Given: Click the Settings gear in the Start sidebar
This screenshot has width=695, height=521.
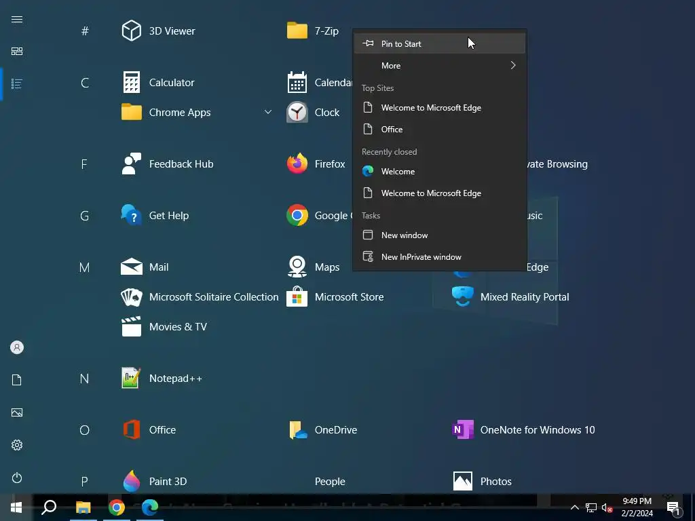Looking at the screenshot, I should pyautogui.click(x=17, y=445).
